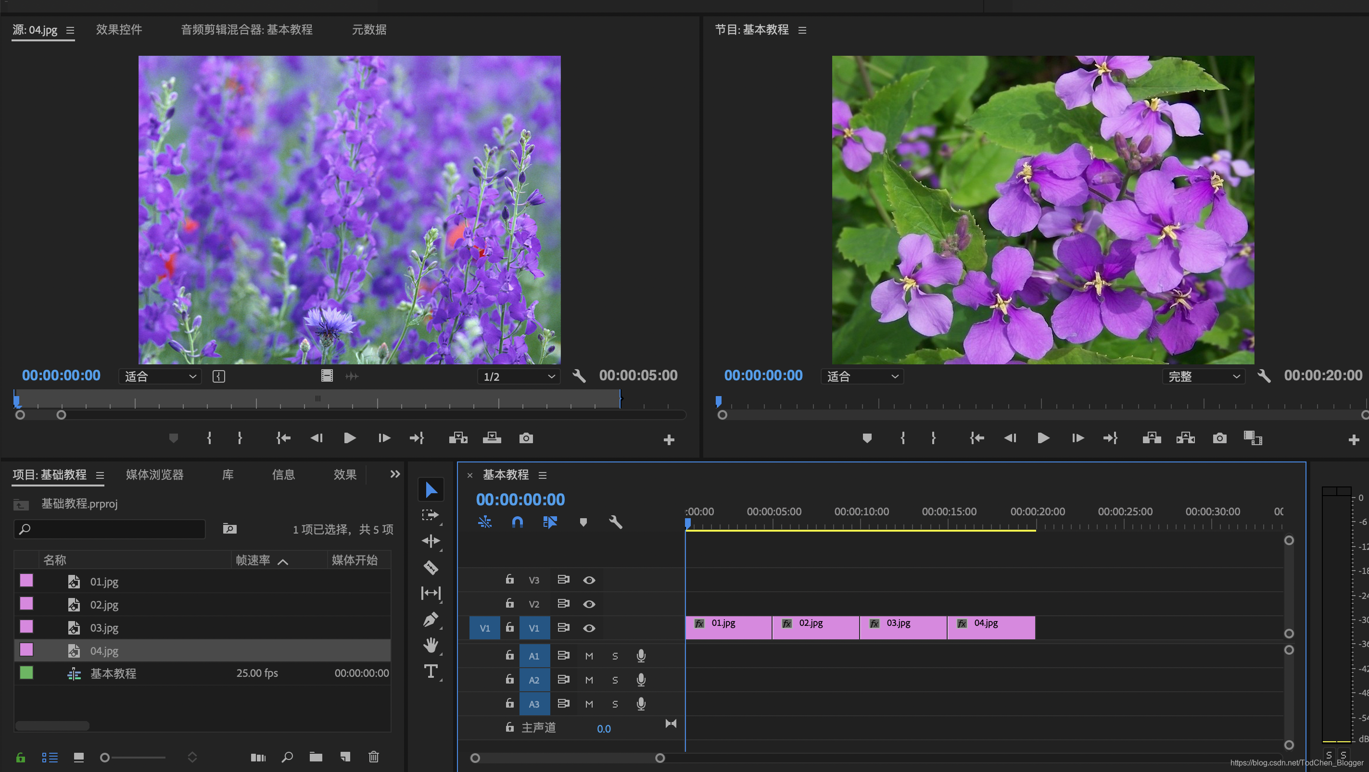1369x772 pixels.
Task: Delete selected item with trash icon
Action: [x=374, y=757]
